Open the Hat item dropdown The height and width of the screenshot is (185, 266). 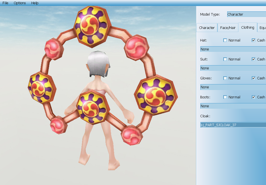[x=233, y=49]
